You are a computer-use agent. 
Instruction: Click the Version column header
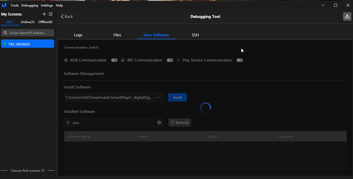click(x=143, y=136)
